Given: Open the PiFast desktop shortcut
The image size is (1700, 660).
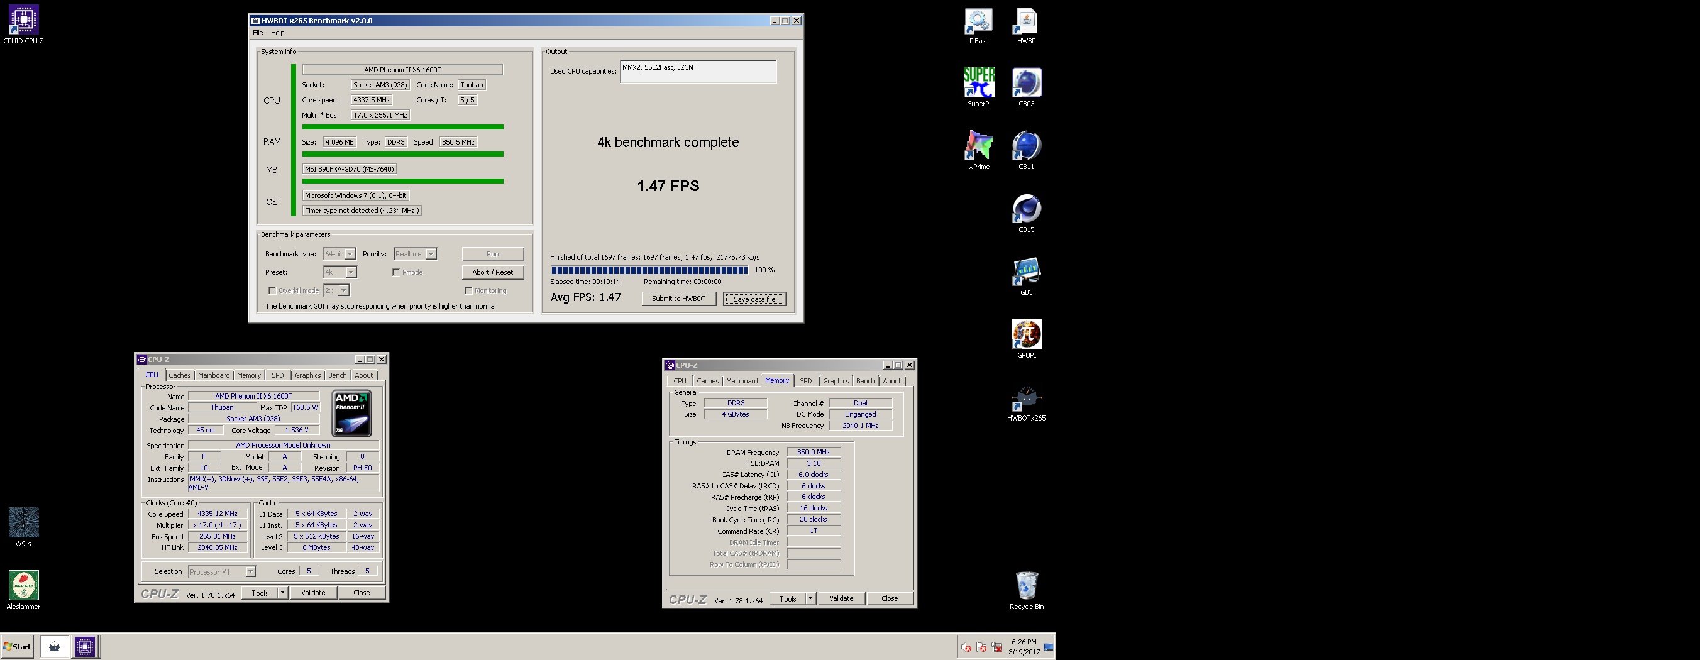Looking at the screenshot, I should pos(978,26).
